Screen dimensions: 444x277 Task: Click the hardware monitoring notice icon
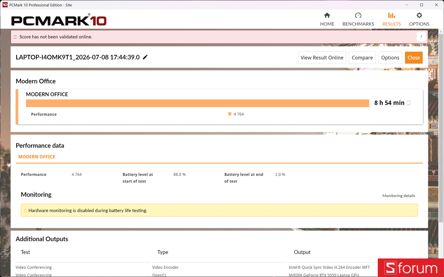(x=26, y=210)
